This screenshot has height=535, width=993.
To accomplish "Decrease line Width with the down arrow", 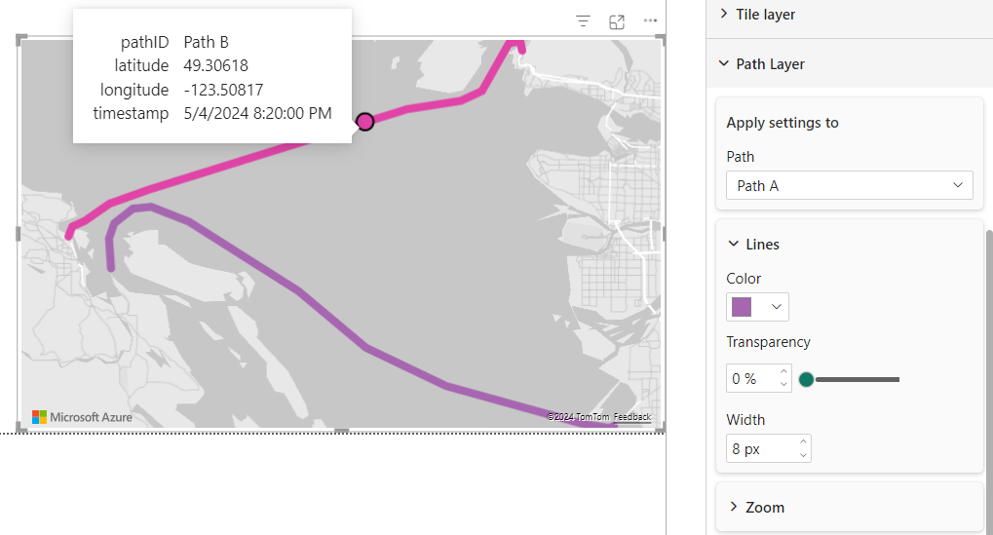I will (803, 455).
